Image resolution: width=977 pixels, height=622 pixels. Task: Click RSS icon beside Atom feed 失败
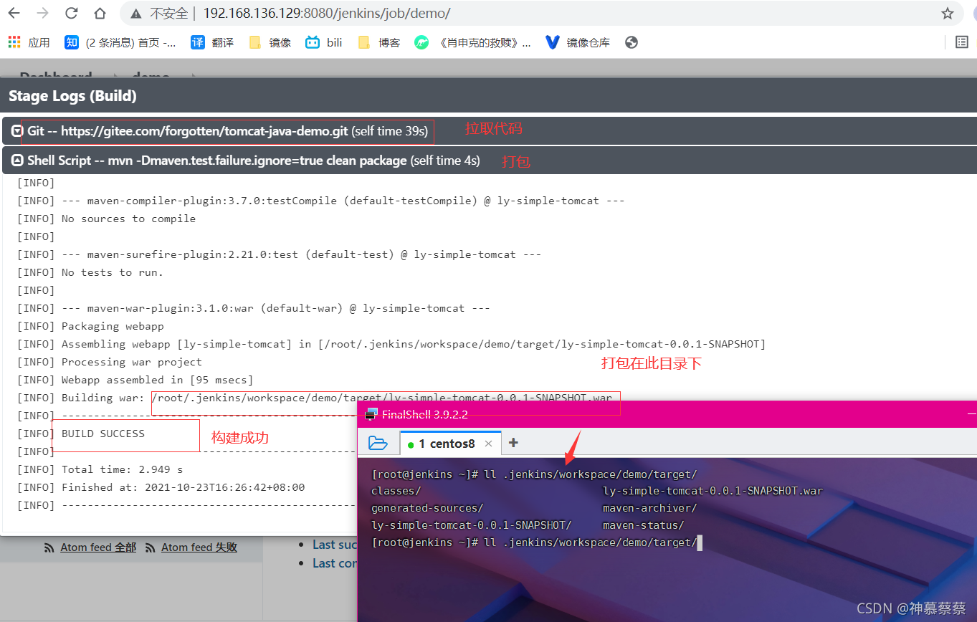(x=151, y=547)
